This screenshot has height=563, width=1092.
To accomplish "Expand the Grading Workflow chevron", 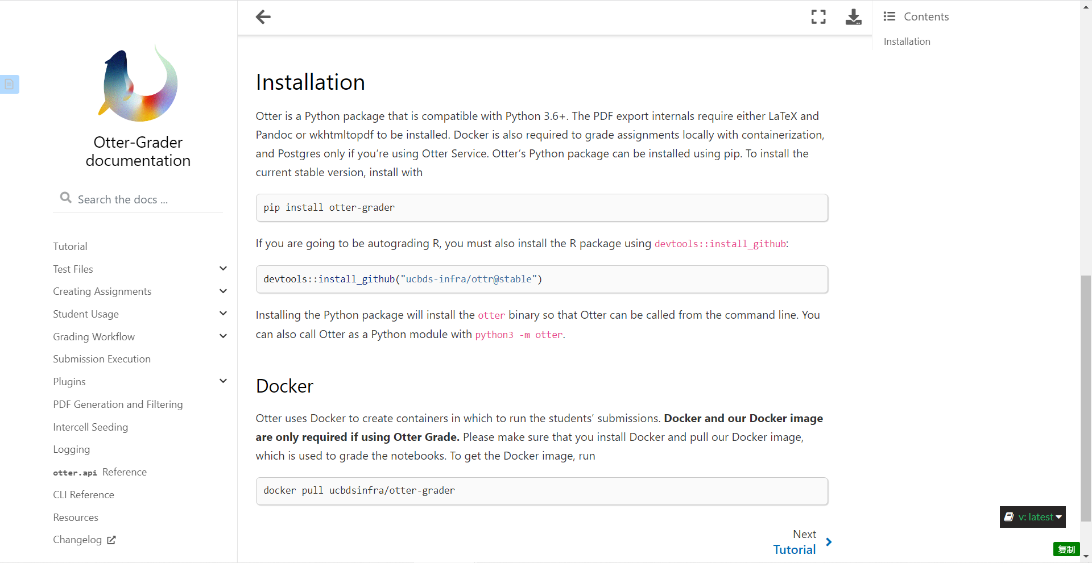I will click(x=223, y=336).
